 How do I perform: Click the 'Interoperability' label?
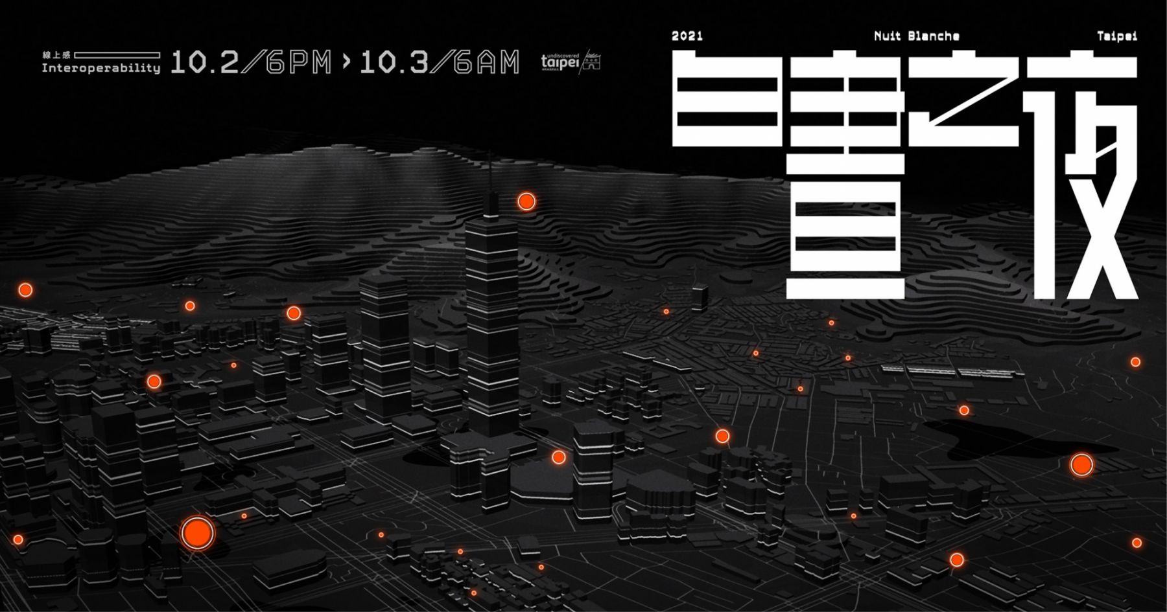click(101, 68)
